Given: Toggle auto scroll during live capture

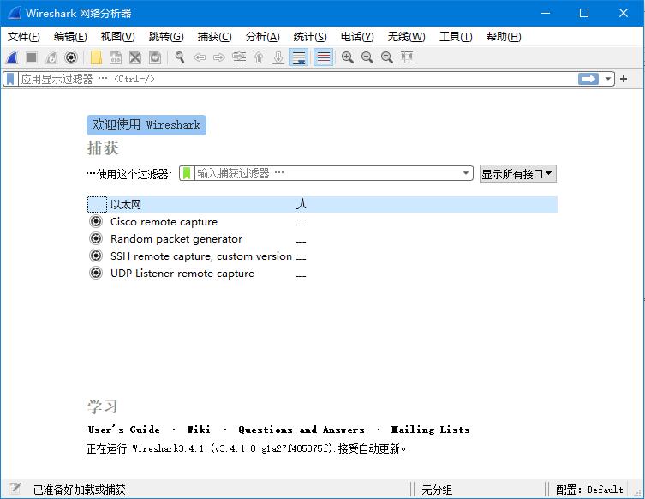Looking at the screenshot, I should click(x=299, y=57).
